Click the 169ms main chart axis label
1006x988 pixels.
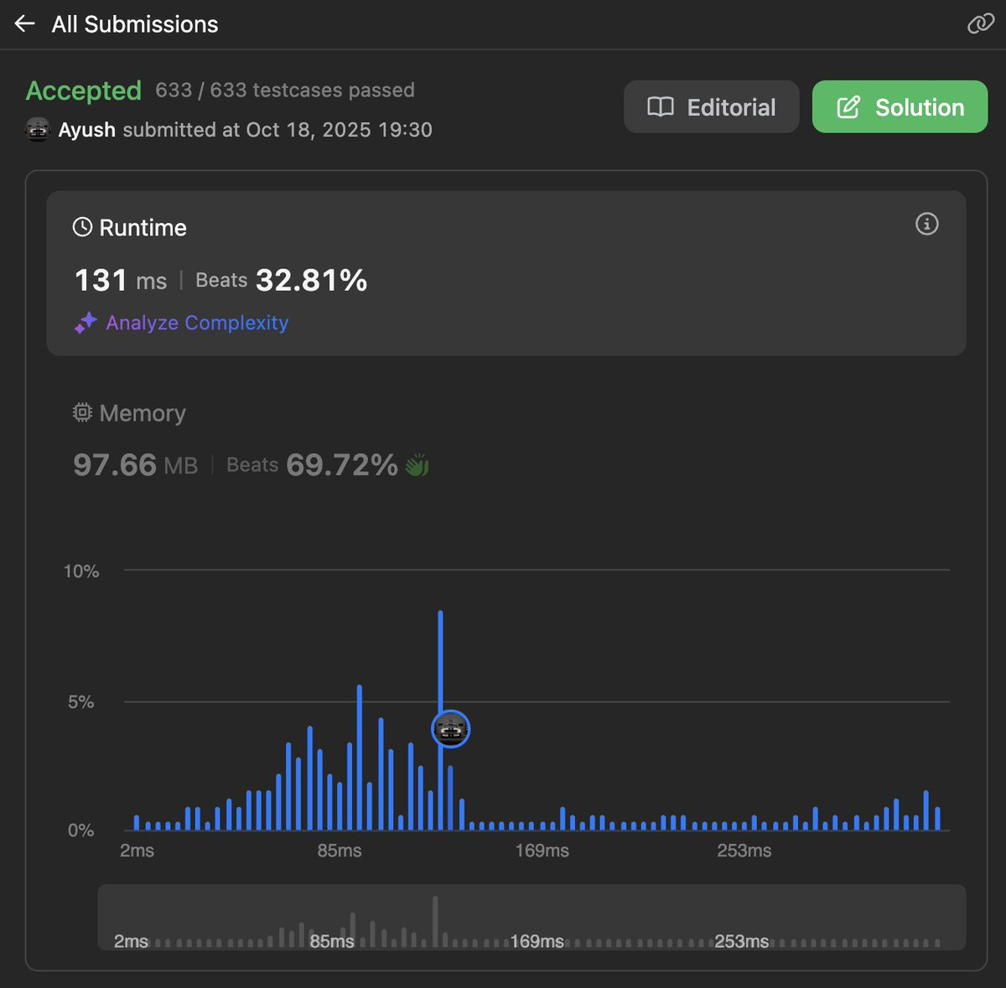542,851
